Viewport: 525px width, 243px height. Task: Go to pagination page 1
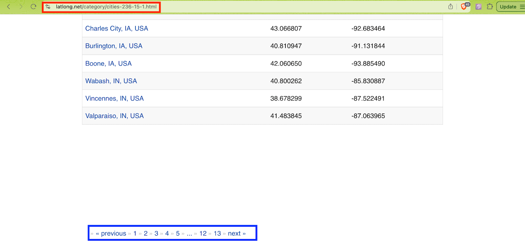point(135,234)
